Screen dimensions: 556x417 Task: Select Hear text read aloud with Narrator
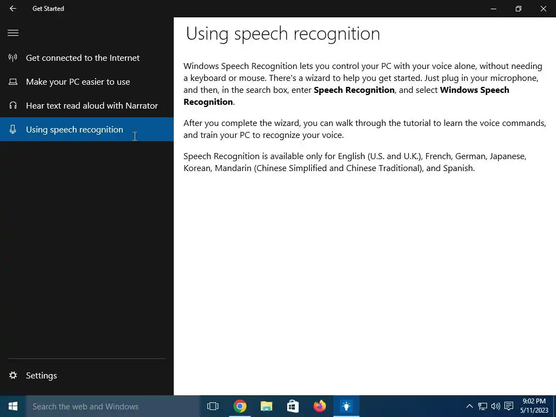tap(87, 106)
